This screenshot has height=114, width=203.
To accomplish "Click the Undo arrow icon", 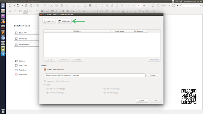I will click(73, 5).
